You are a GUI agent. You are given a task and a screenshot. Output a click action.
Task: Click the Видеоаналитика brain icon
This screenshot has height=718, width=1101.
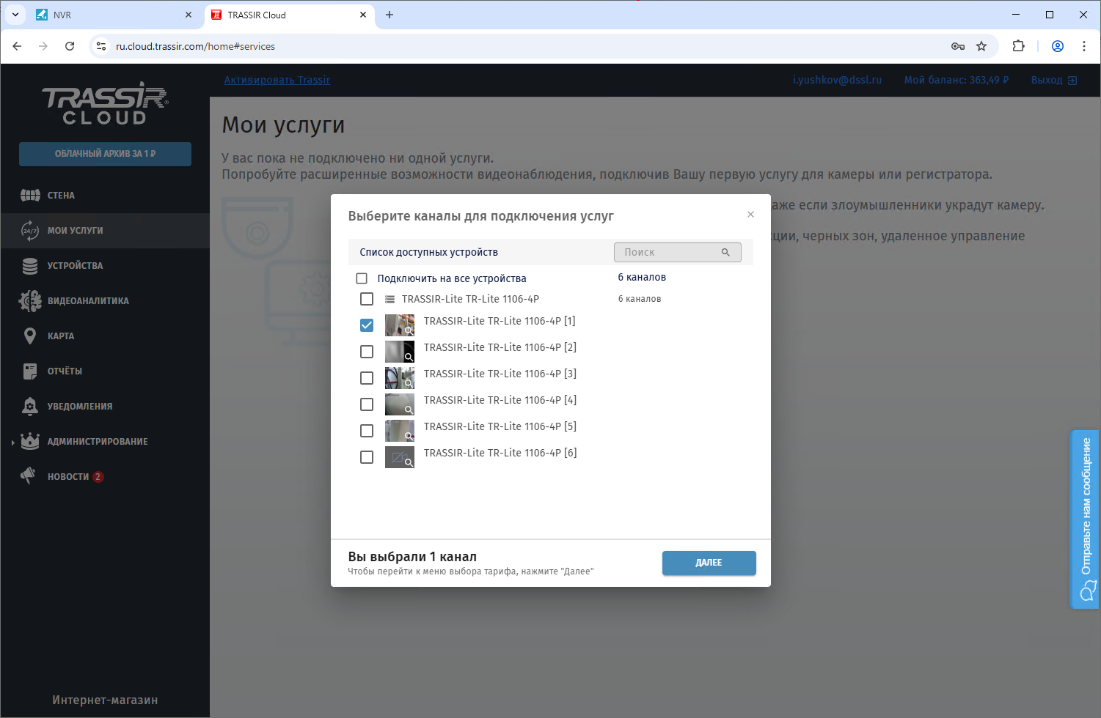point(30,300)
